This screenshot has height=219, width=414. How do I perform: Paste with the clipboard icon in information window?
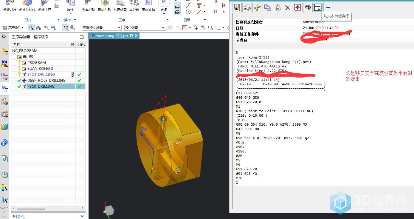[277, 7]
